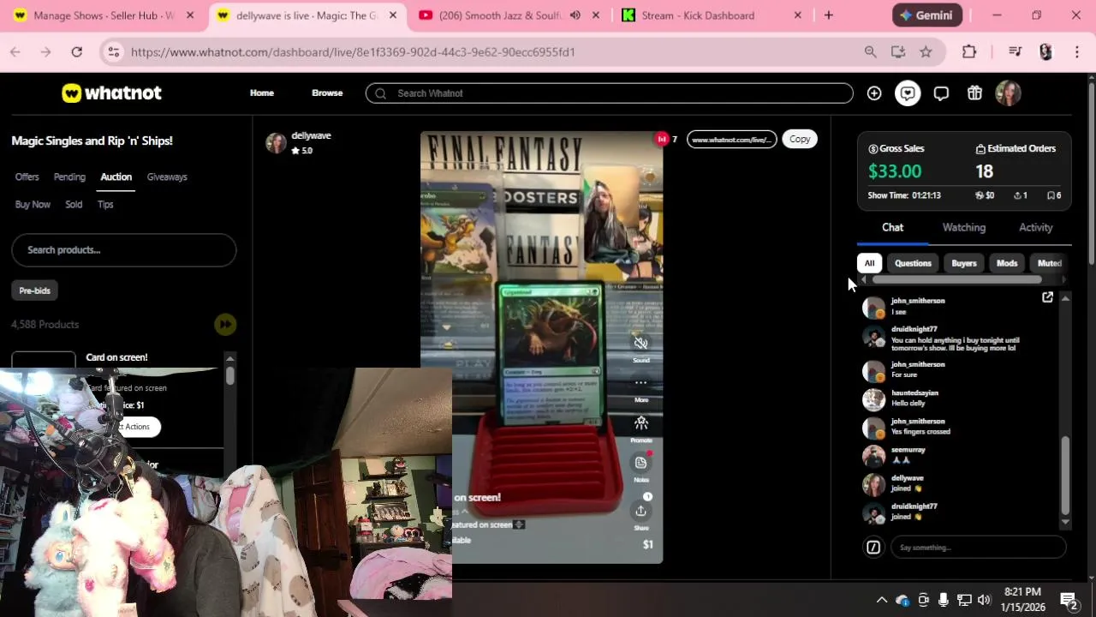Open a new browser tab with plus
The width and height of the screenshot is (1096, 617).
pos(828,15)
